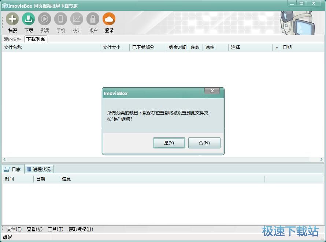Image resolution: width=326 pixels, height=242 pixels.
Task: Open the 下载 download toolbar icon
Action: [29, 19]
